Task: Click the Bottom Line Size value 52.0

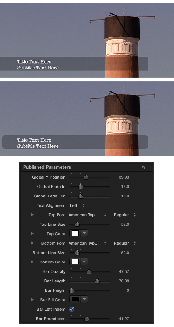Action: click(x=125, y=253)
